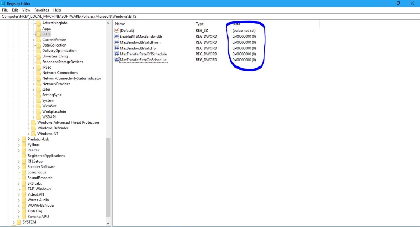Click the Registry Editor icon in the title bar

pos(3,3)
